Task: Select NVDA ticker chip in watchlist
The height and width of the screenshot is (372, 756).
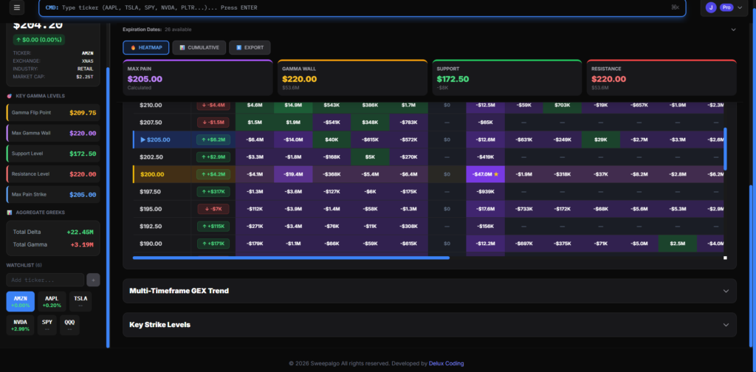Action: 21,325
